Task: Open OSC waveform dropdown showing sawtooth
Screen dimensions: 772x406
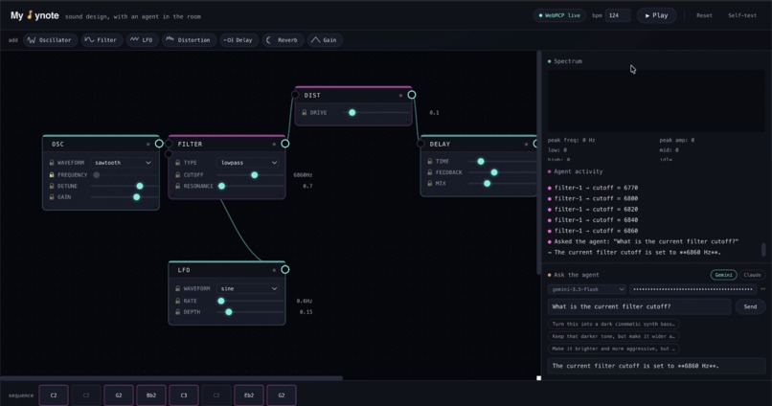Action: (x=123, y=163)
